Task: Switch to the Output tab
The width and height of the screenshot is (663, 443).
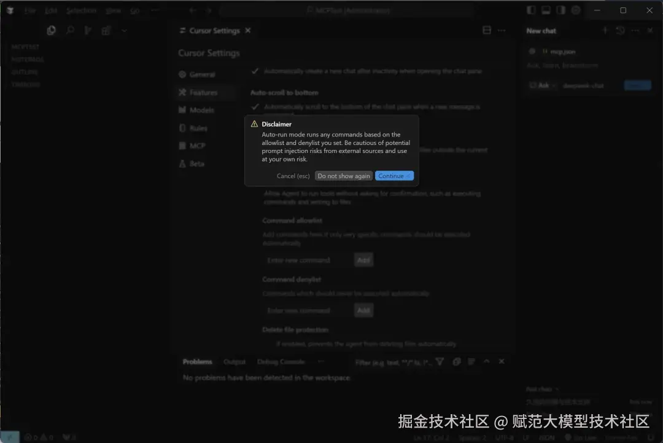Action: pos(234,362)
